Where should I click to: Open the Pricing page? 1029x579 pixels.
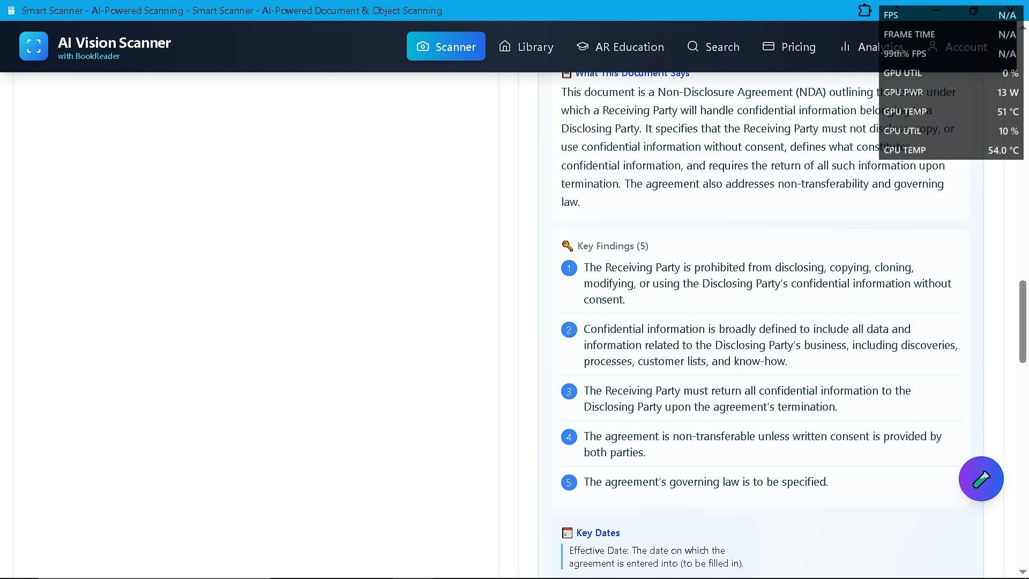(789, 47)
